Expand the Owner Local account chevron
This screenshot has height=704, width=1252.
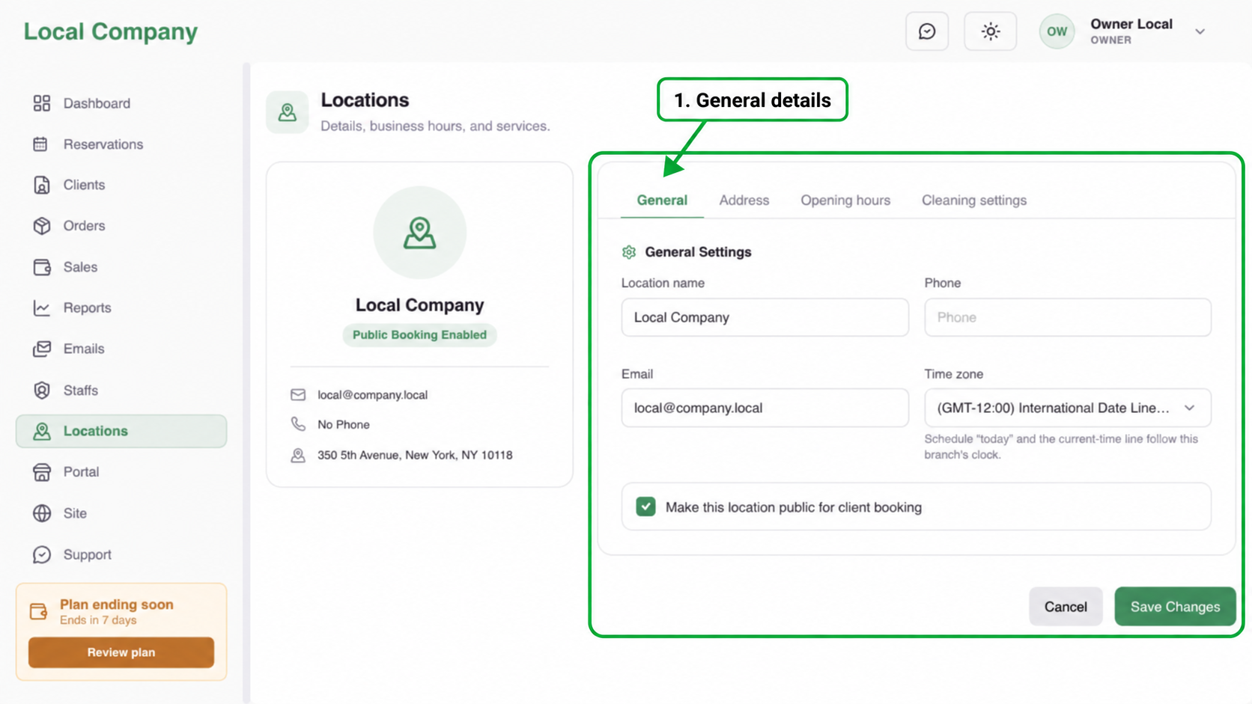(x=1200, y=31)
